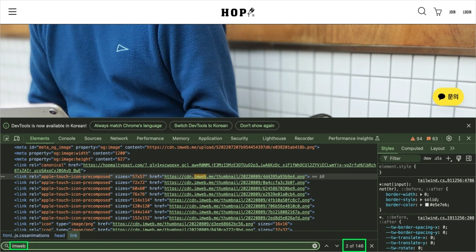Toggle the computed styles sidebar icon
Screen dimensions: 476x252
[469, 159]
